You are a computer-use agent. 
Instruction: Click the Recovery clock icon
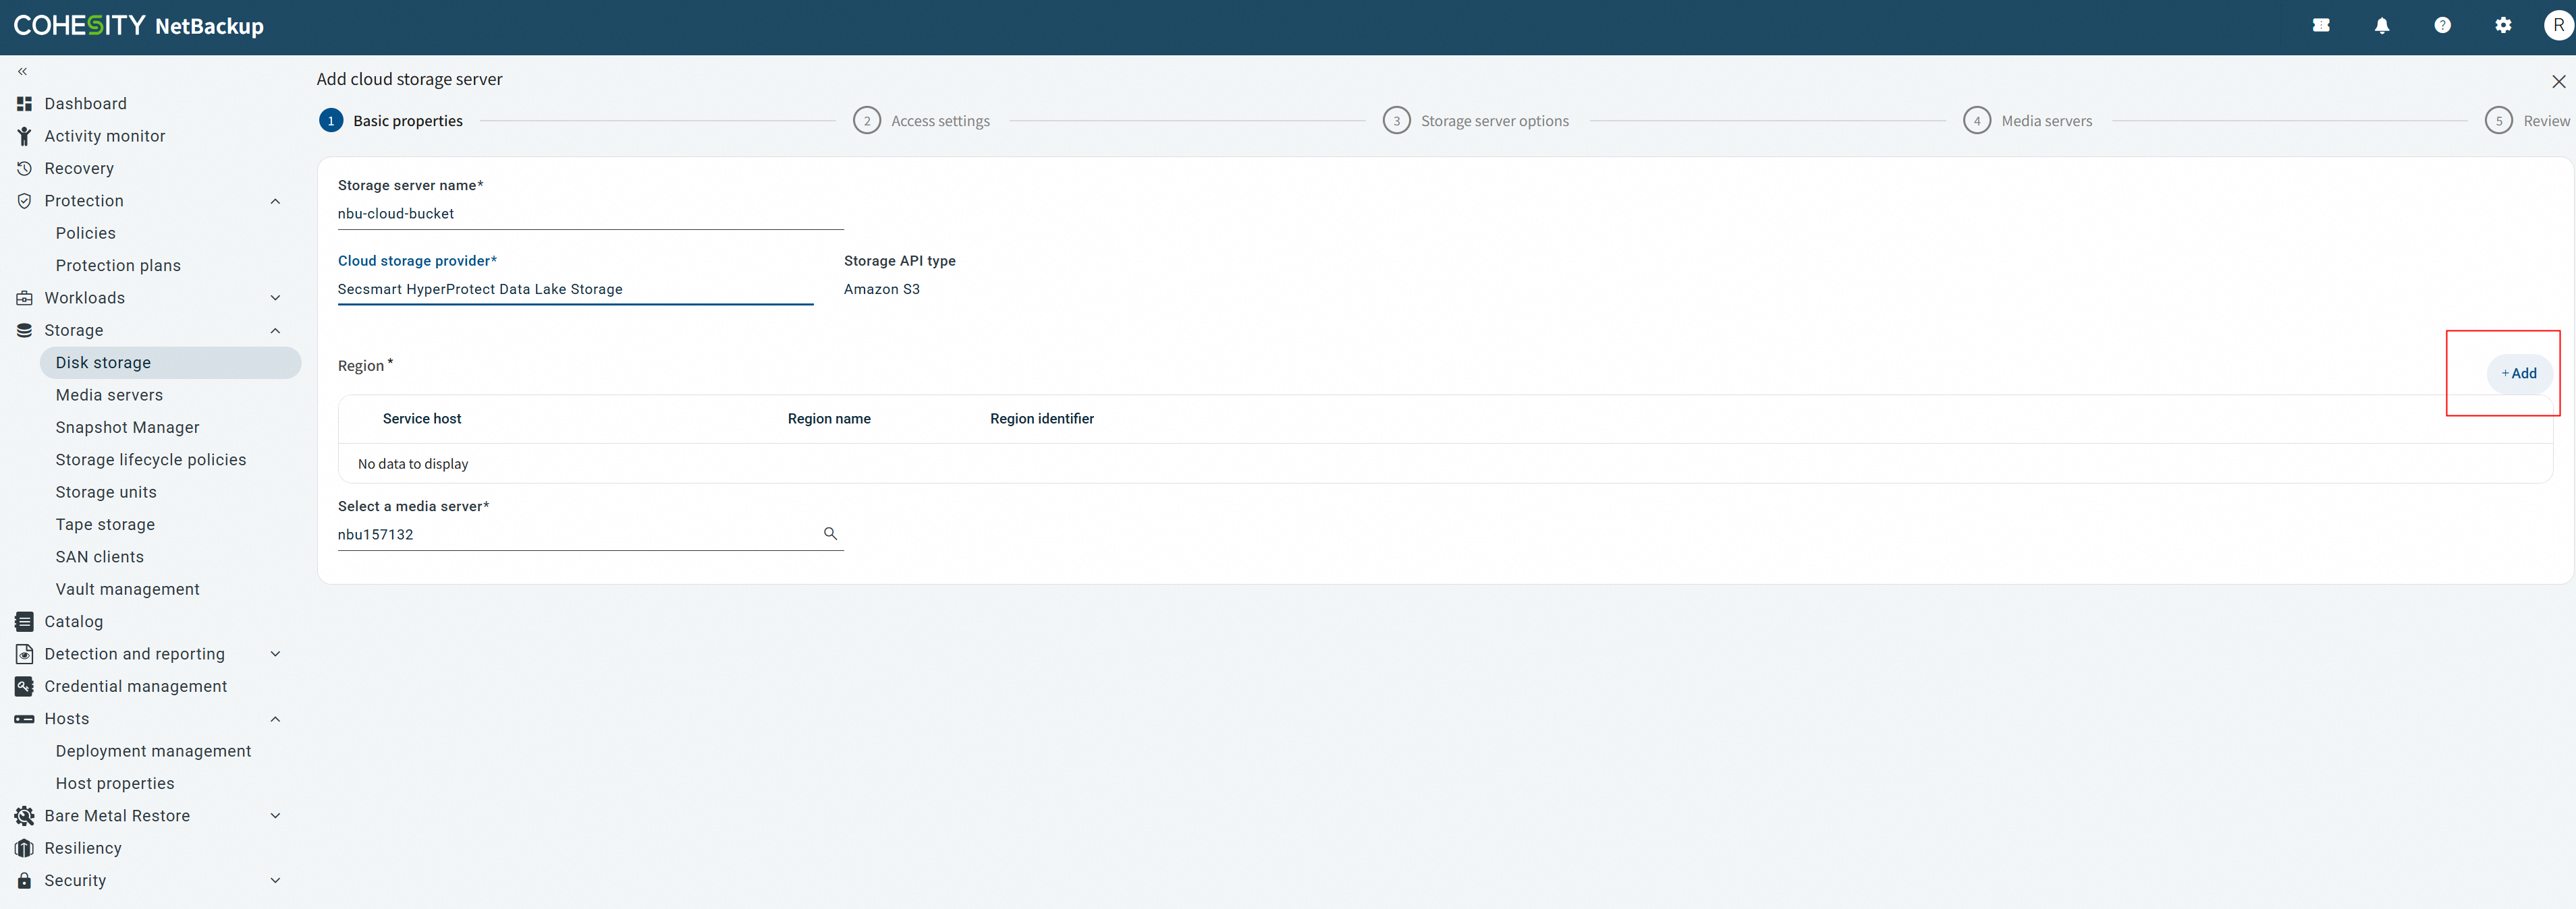pyautogui.click(x=24, y=169)
